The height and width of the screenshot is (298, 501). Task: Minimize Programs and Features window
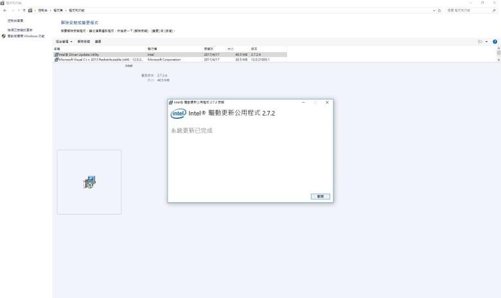point(470,3)
